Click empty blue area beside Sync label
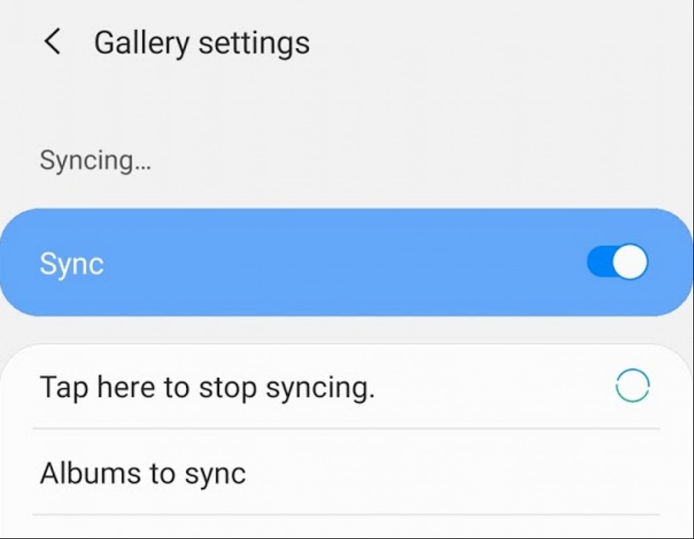Screen dimensions: 694x539 pos(345,262)
